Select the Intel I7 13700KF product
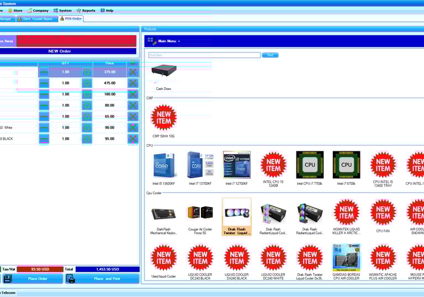 (200, 168)
